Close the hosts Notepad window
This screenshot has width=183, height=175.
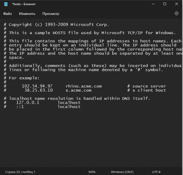pyautogui.click(x=177, y=4)
